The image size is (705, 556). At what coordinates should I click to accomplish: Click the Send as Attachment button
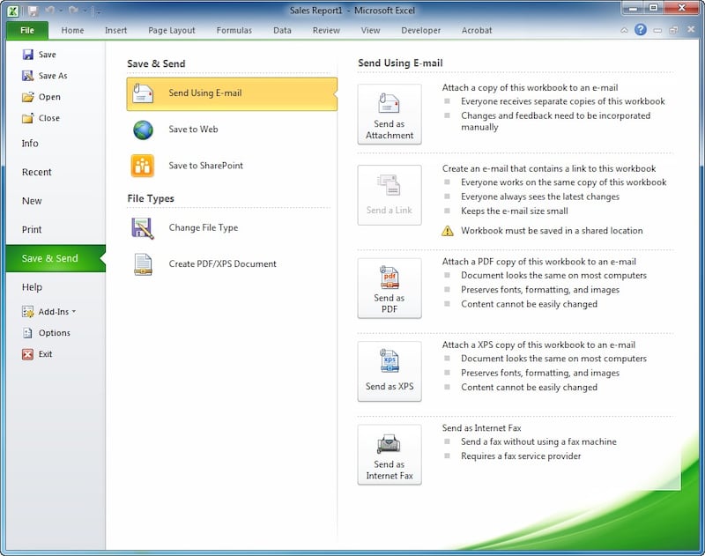390,115
